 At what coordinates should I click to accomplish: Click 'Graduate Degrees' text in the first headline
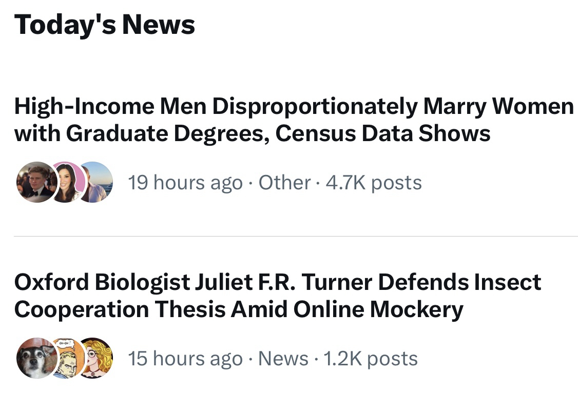167,133
